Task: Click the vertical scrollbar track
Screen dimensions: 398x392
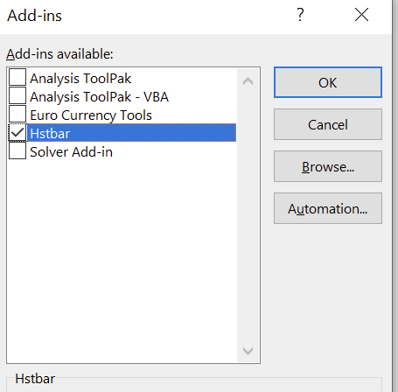Action: click(248, 216)
